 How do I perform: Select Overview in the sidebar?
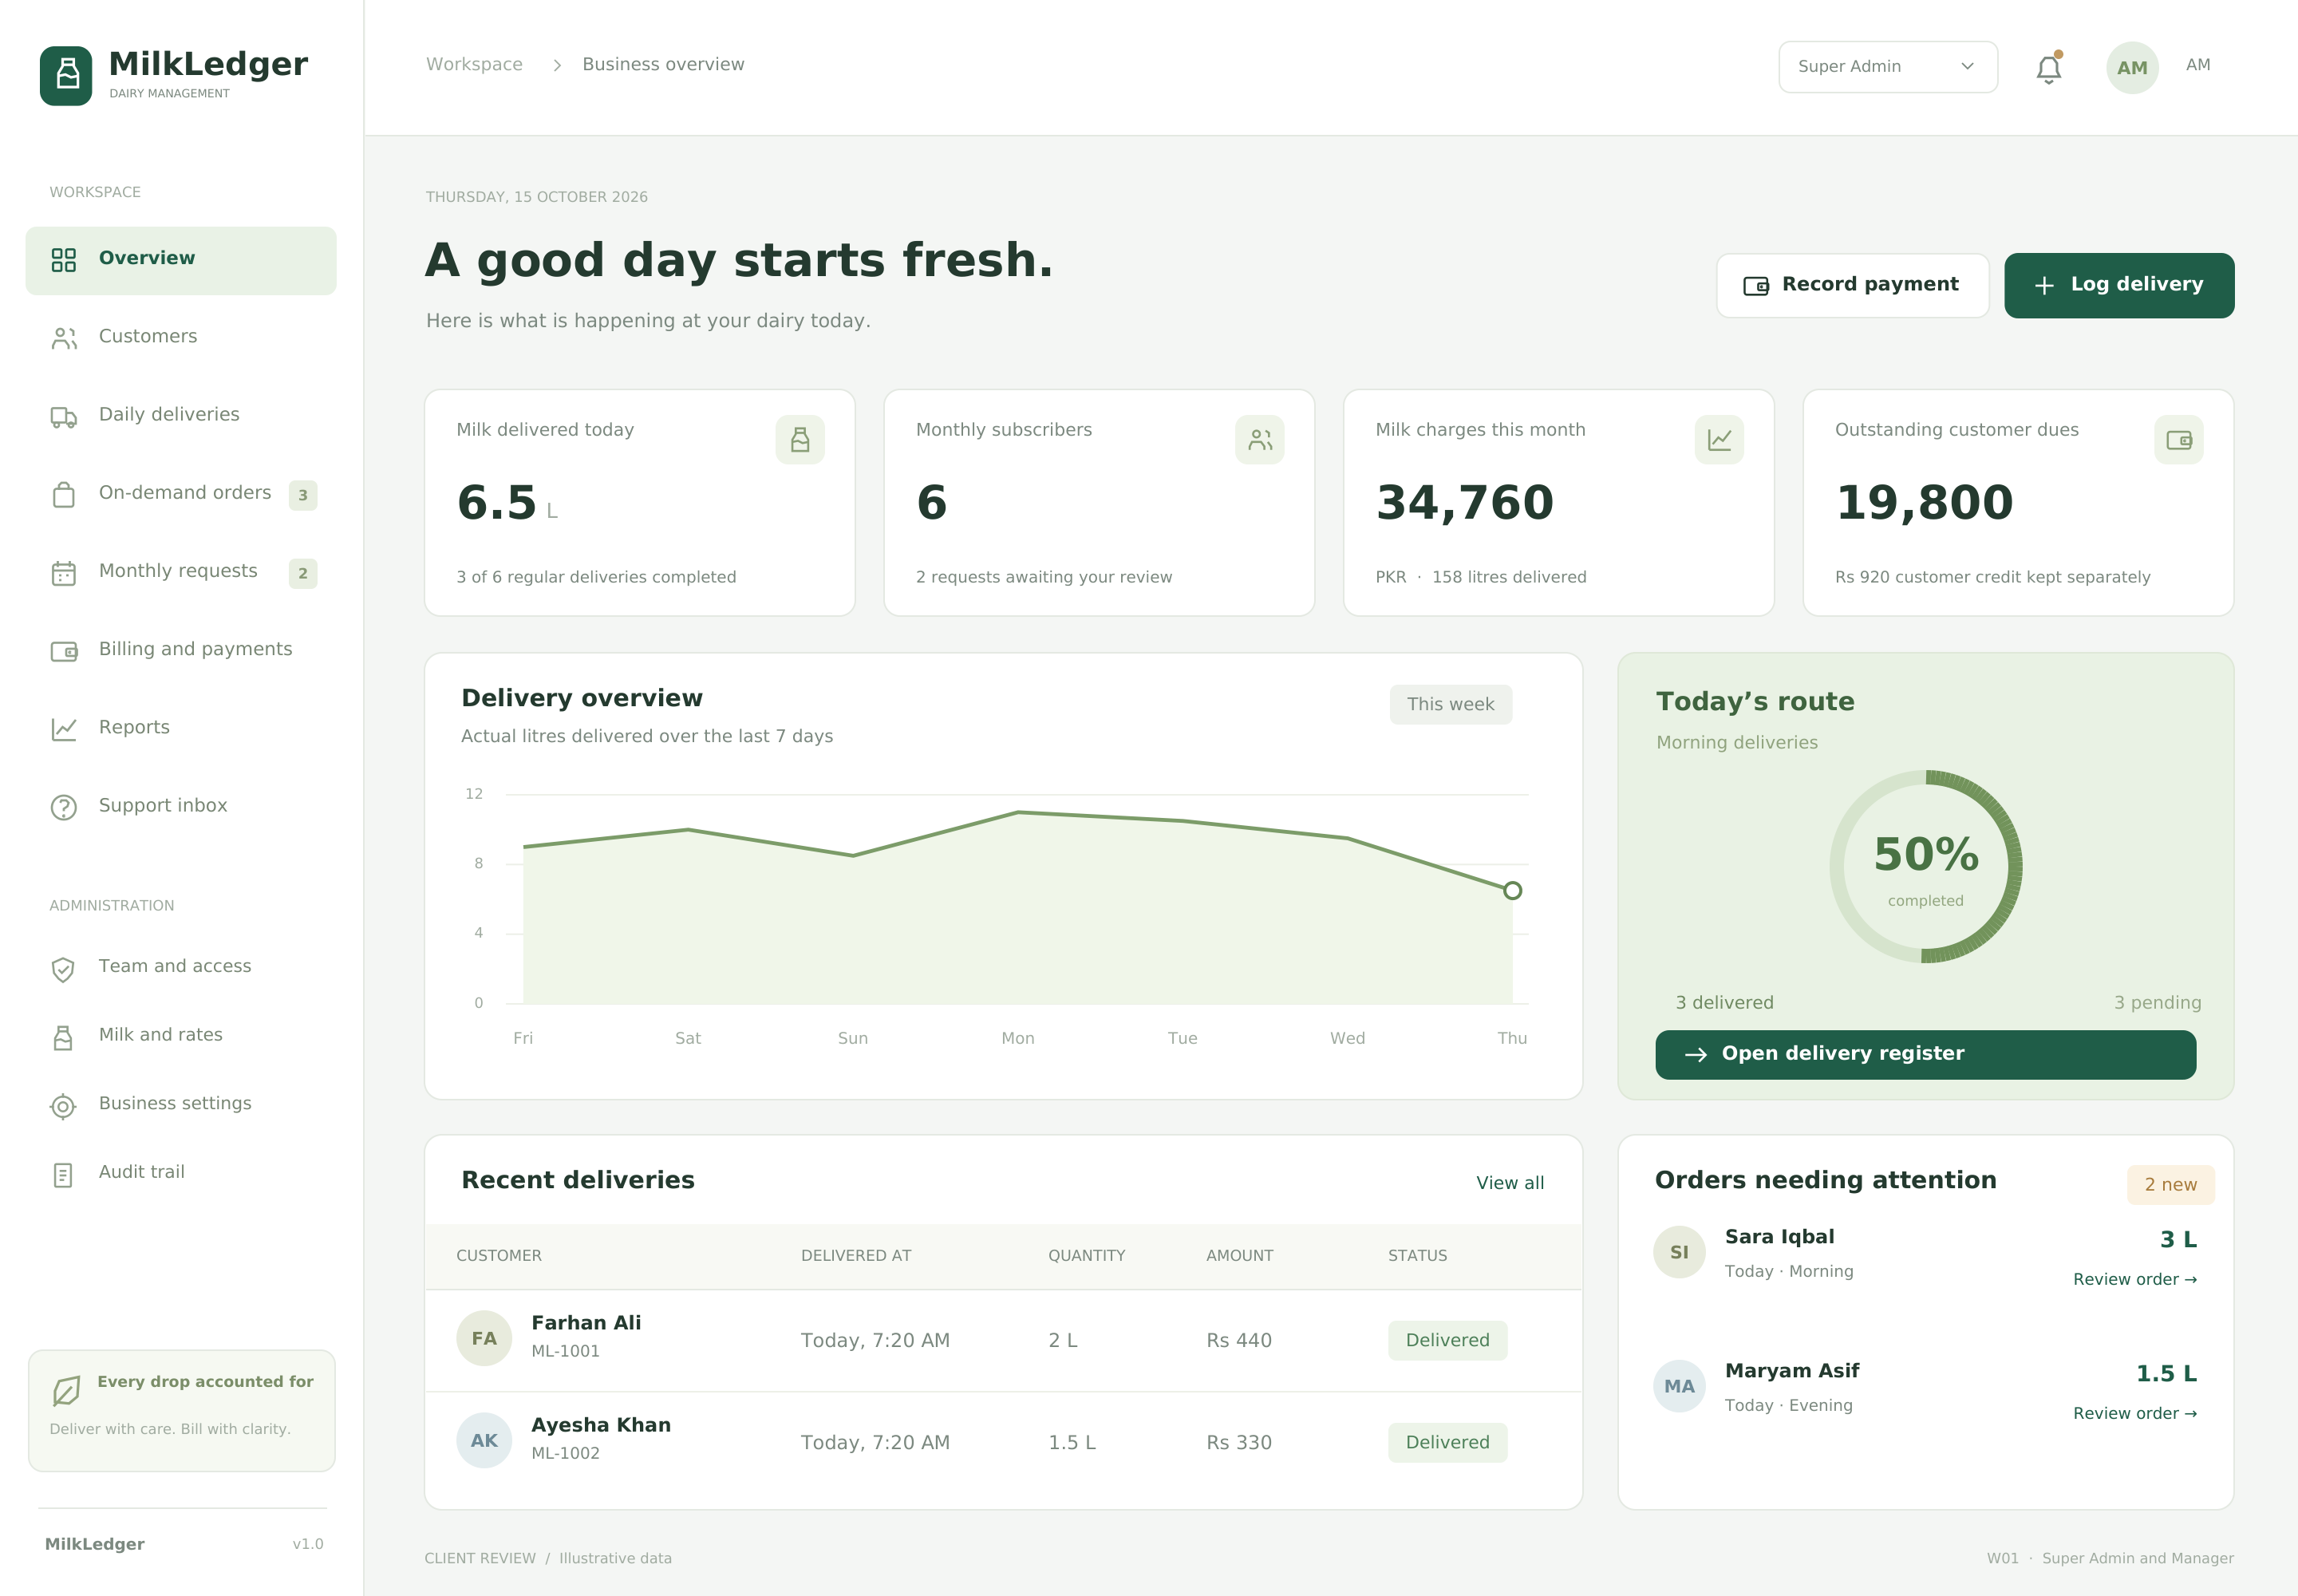[181, 260]
